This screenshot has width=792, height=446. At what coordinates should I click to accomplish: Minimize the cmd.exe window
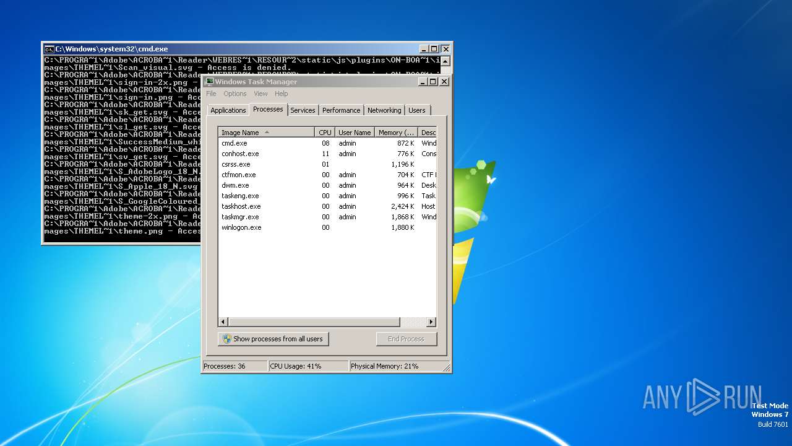coord(423,49)
